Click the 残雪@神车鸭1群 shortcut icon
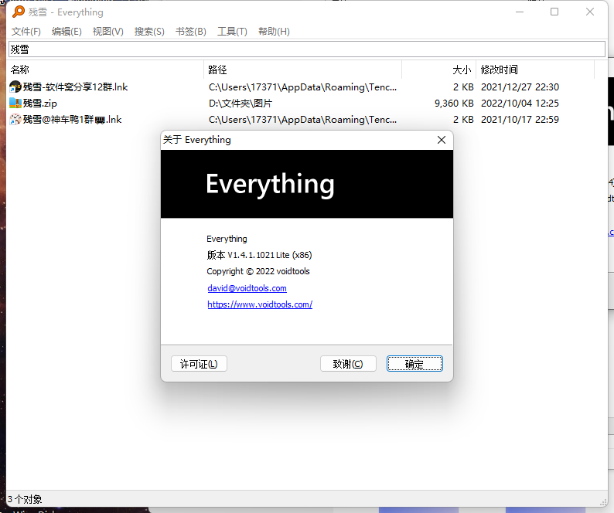Image resolution: width=614 pixels, height=513 pixels. tap(15, 120)
